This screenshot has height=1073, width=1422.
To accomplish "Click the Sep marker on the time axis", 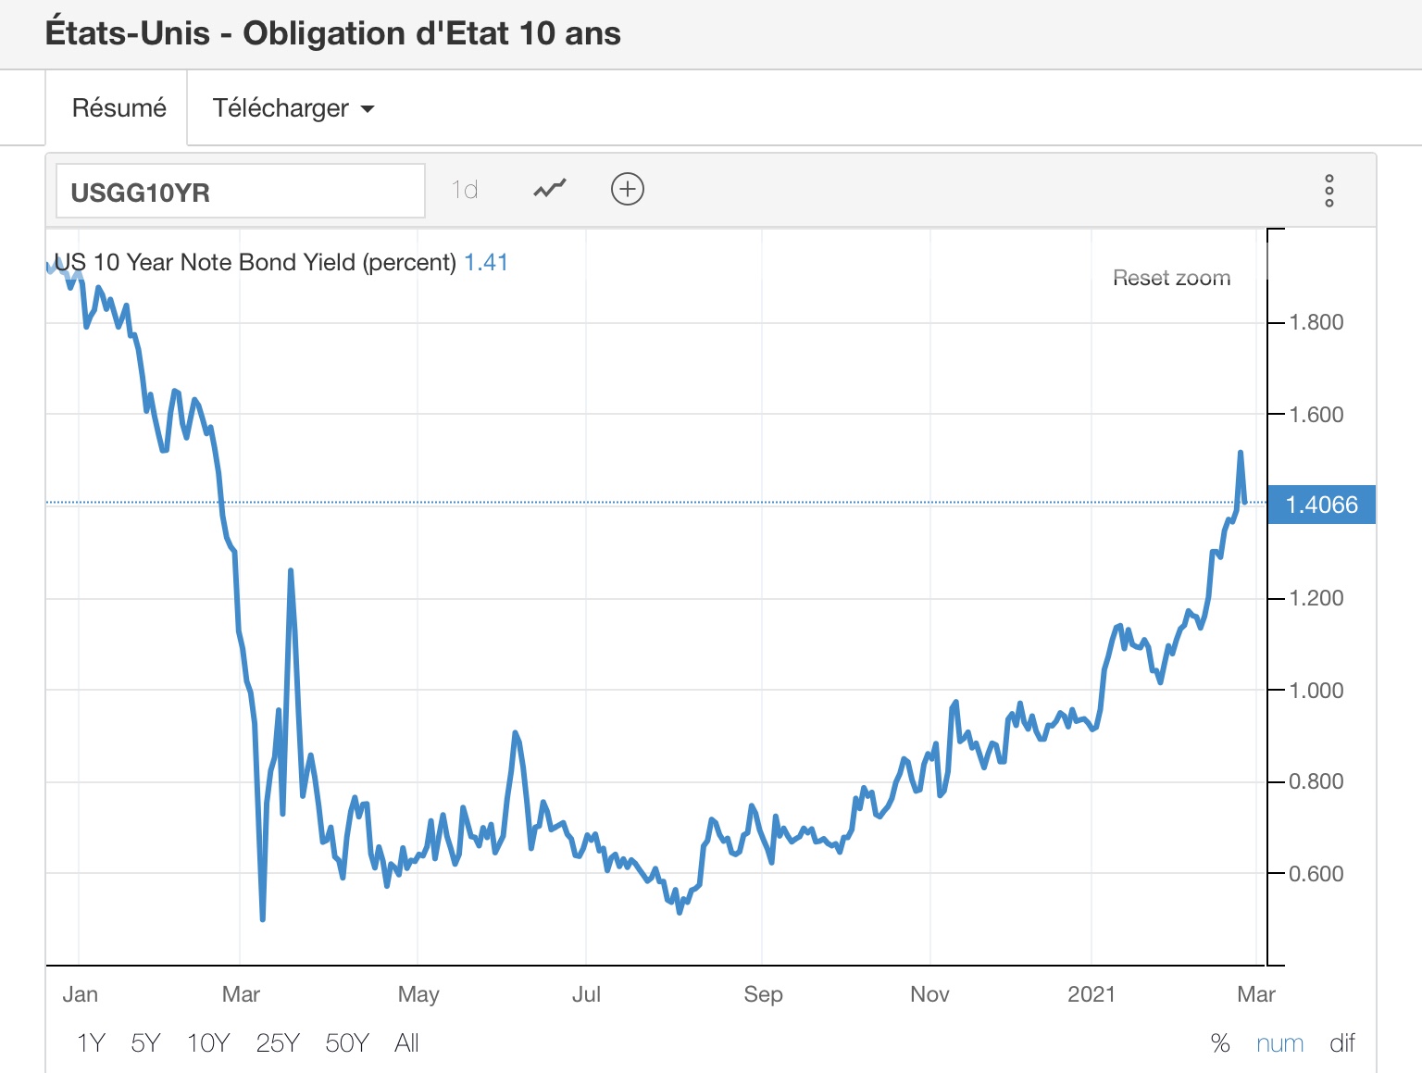I will tap(763, 994).
